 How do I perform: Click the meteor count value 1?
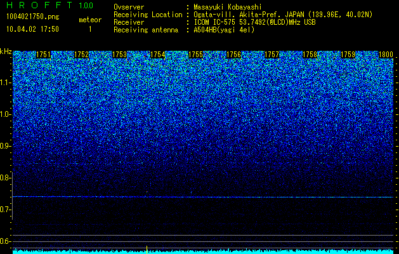click(x=90, y=30)
